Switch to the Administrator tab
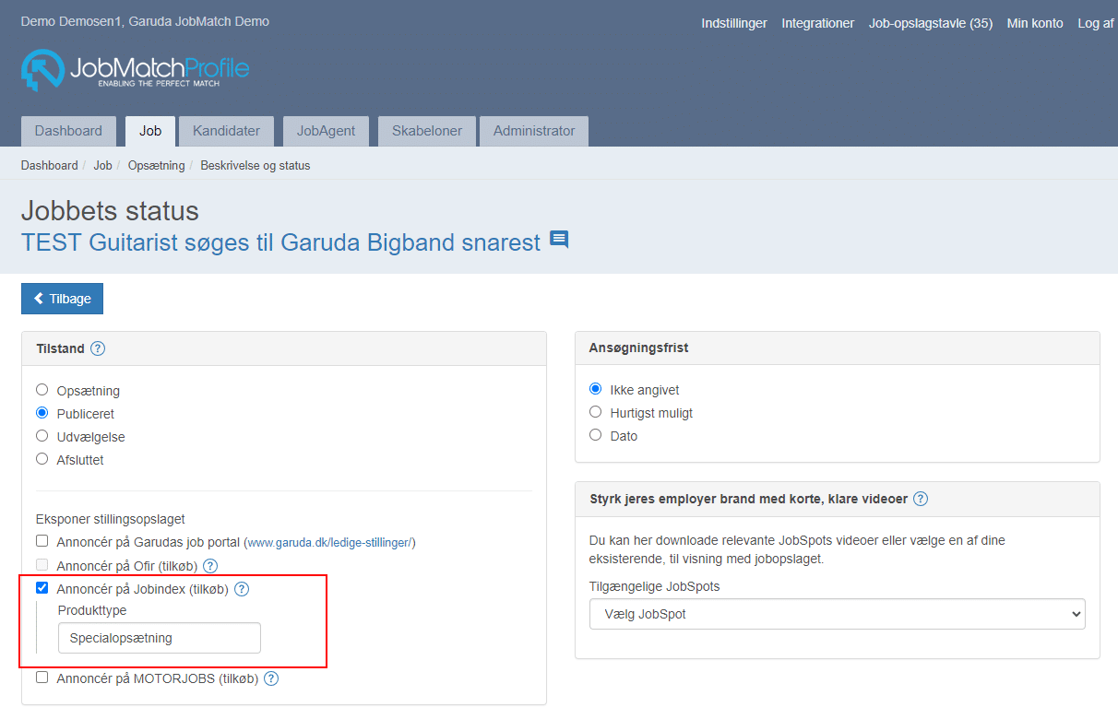 pyautogui.click(x=534, y=131)
